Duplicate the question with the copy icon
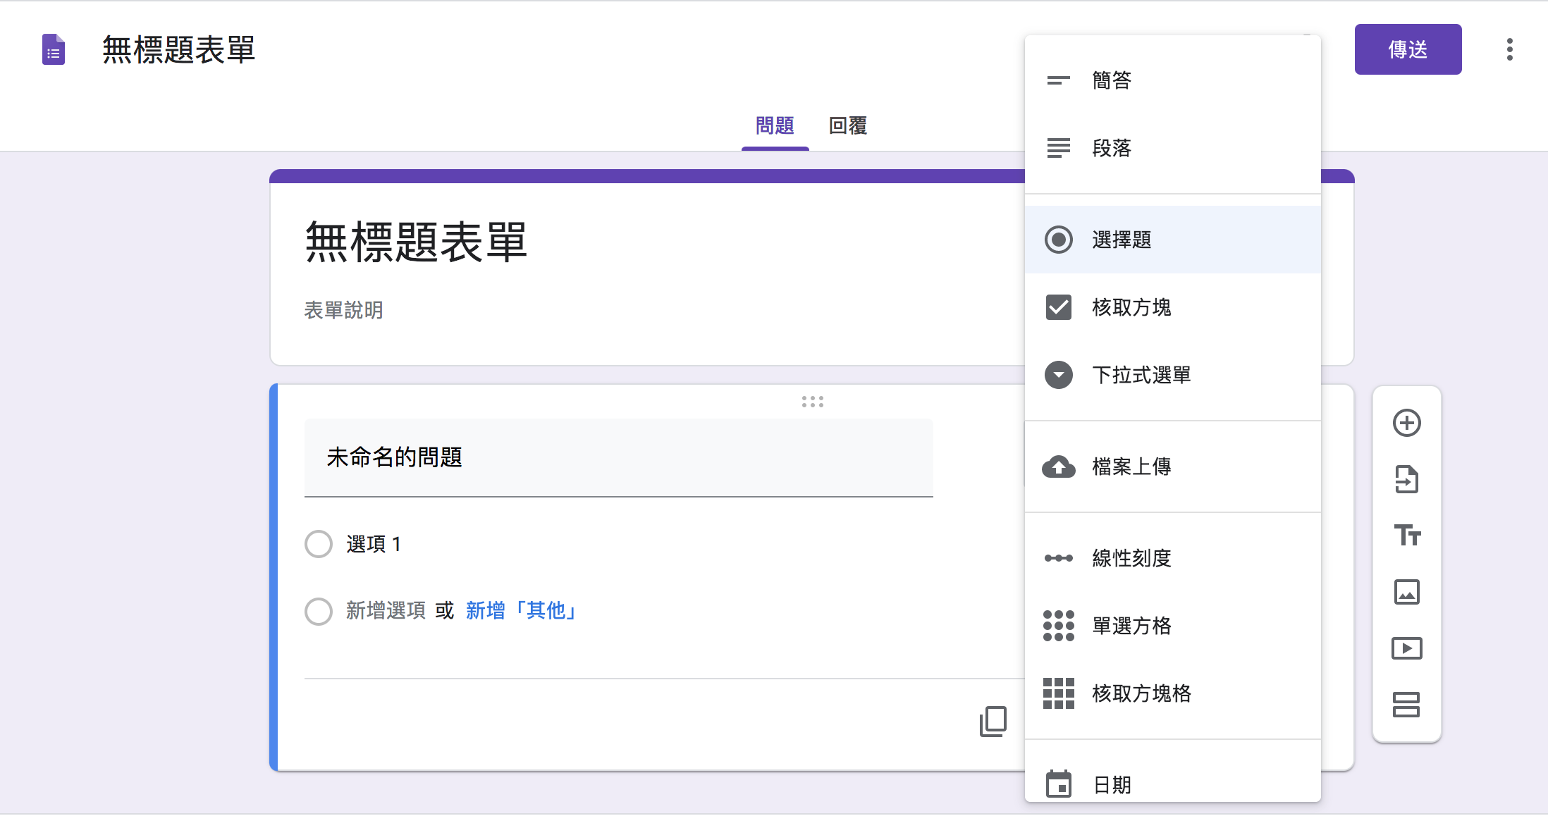 click(x=992, y=721)
